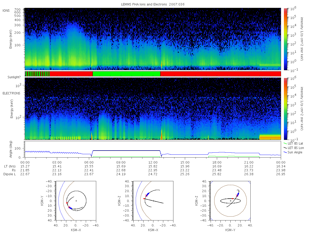Click the LT (hrs) row label
The width and height of the screenshot is (312, 234).
click(x=10, y=166)
